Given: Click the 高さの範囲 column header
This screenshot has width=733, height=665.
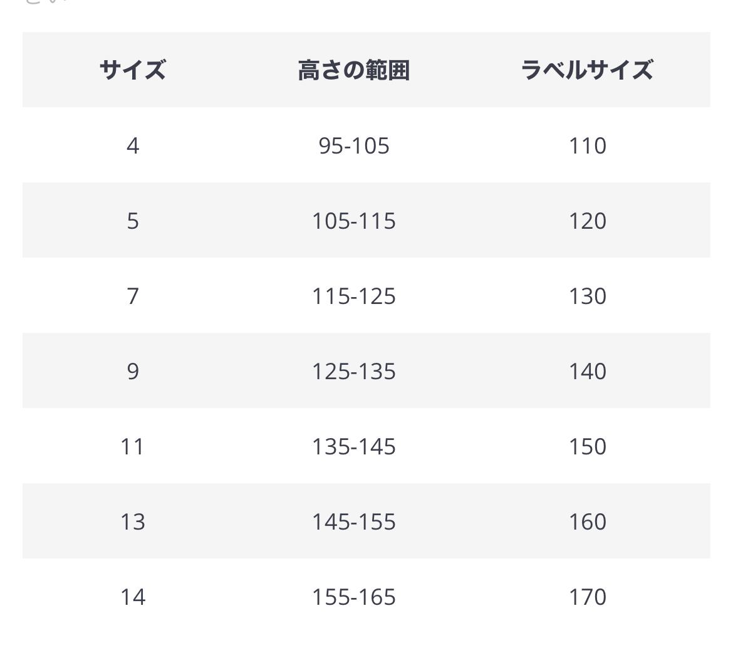Looking at the screenshot, I should pos(354,70).
